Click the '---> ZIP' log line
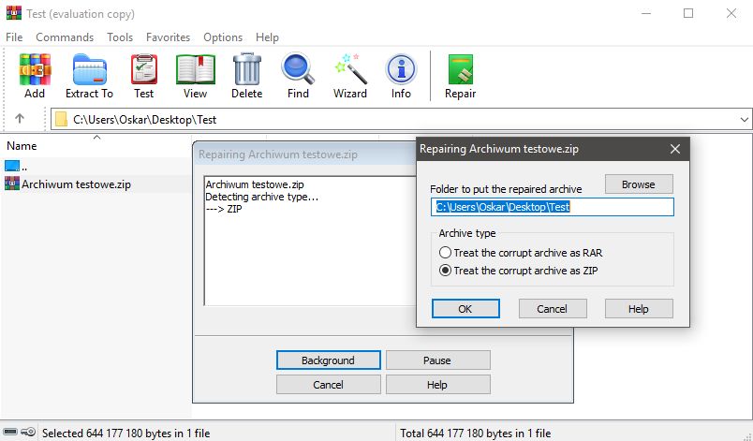Screen dimensions: 753x441 224,209
